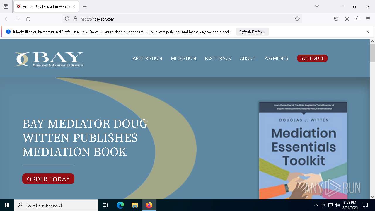This screenshot has height=211, width=375.
Task: Reload the current page
Action: coord(28,19)
